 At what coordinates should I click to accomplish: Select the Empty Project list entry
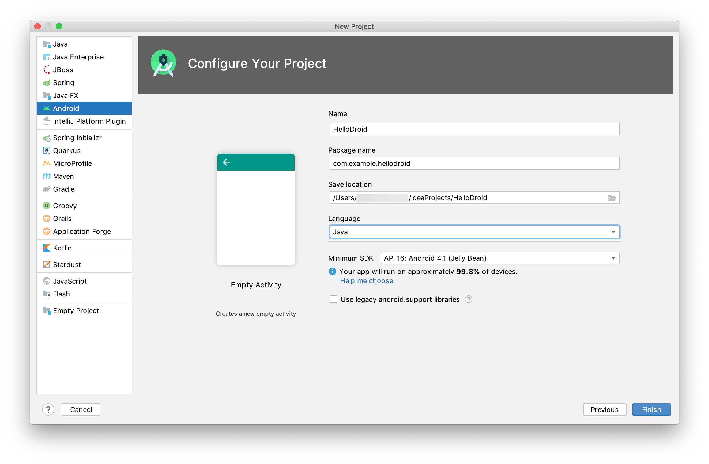click(x=84, y=311)
